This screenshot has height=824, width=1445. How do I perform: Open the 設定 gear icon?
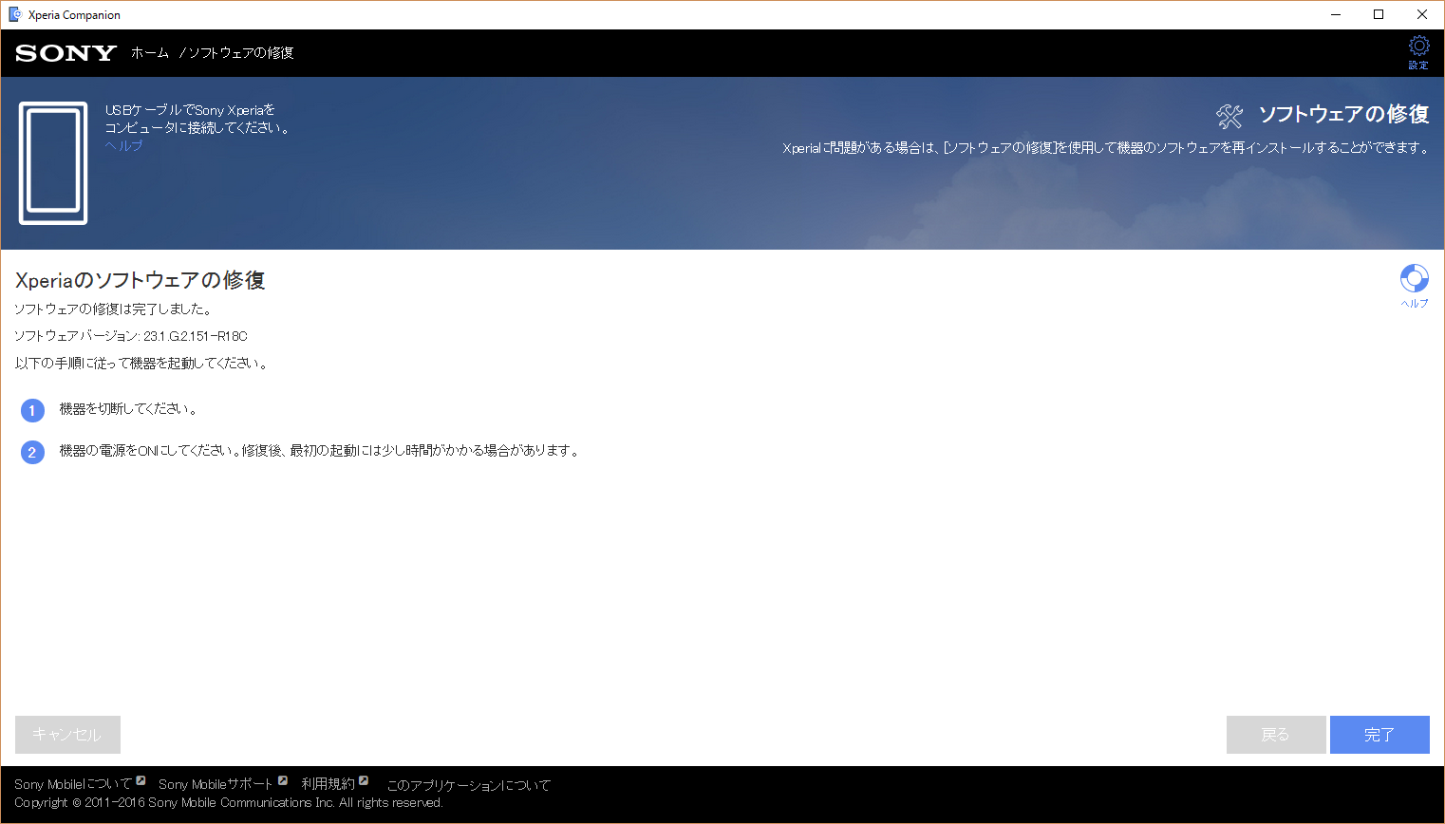(1418, 47)
